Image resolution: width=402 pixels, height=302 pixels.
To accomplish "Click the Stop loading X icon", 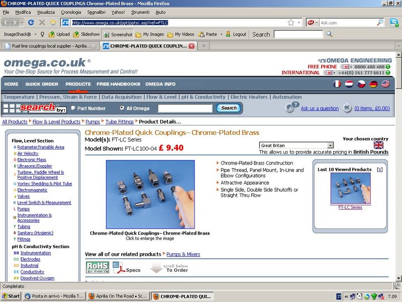I will tap(42, 23).
